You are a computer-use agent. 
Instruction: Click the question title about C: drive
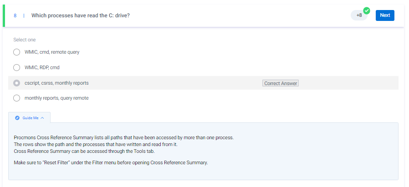pos(81,15)
